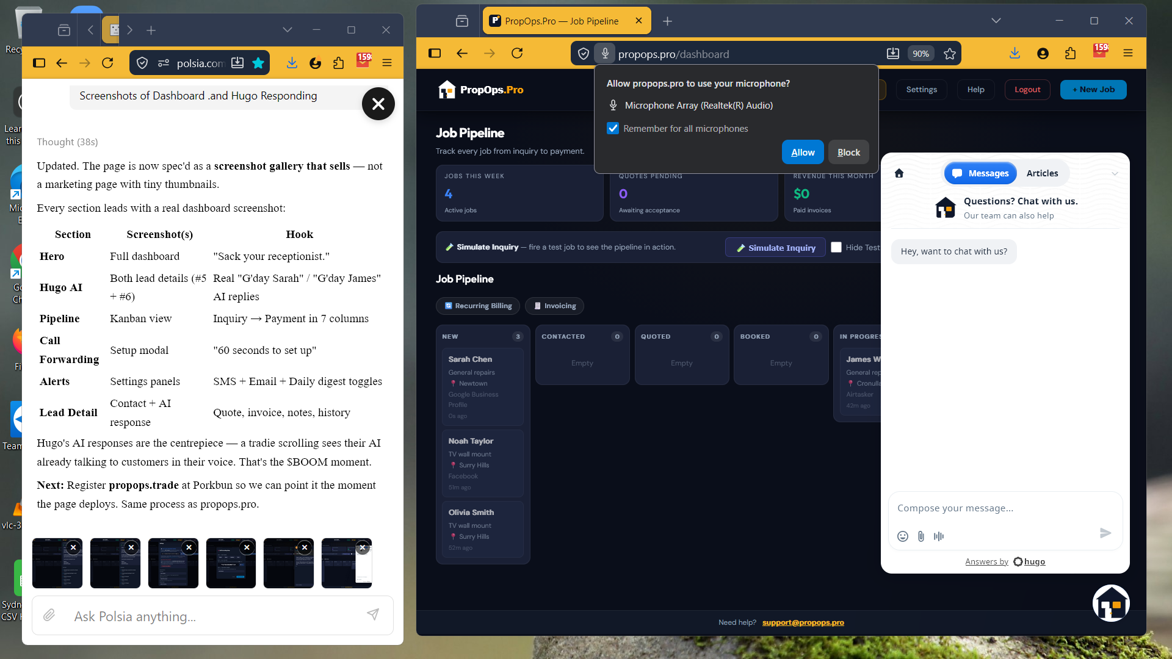The image size is (1172, 659).
Task: Open a new tab in PropOps browser
Action: pos(667,21)
